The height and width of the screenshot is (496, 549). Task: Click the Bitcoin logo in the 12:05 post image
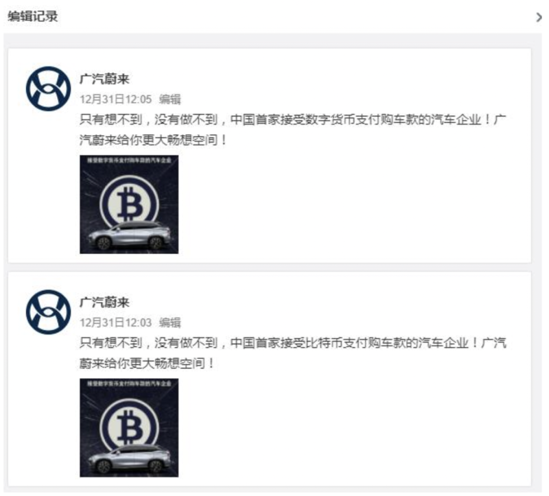(x=130, y=202)
